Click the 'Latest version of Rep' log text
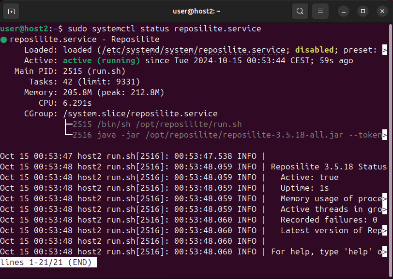 coord(331,231)
